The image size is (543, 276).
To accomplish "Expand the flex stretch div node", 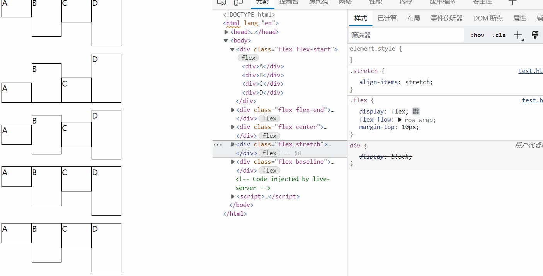I will (x=233, y=144).
